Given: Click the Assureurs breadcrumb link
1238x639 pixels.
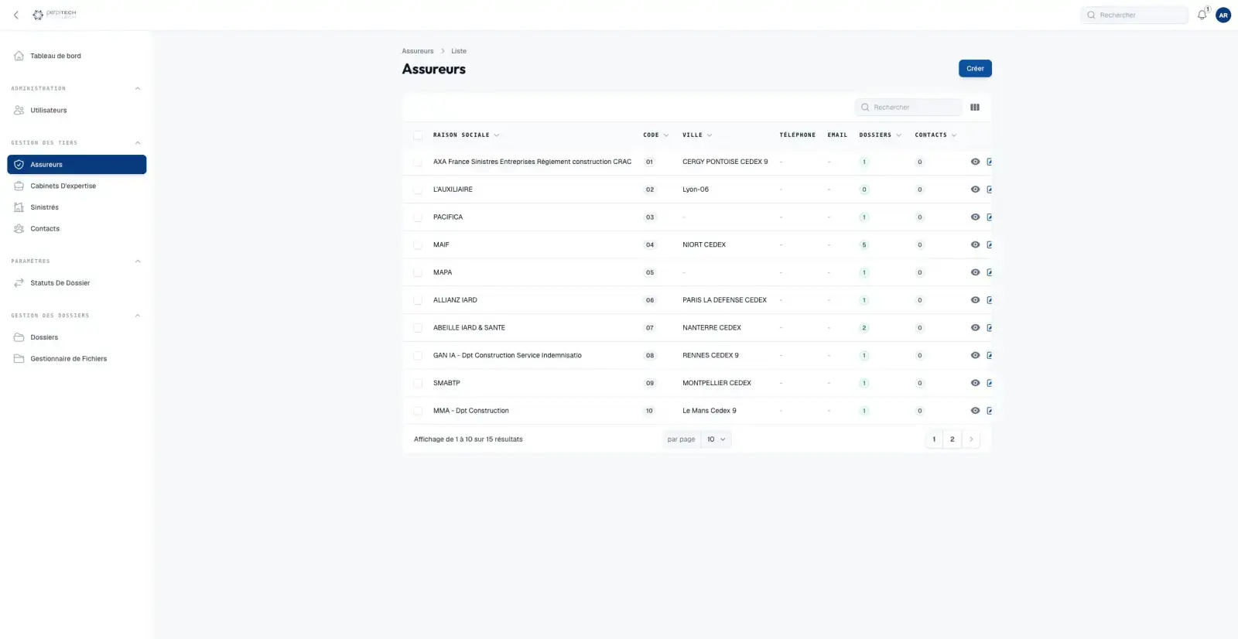Looking at the screenshot, I should 418,51.
